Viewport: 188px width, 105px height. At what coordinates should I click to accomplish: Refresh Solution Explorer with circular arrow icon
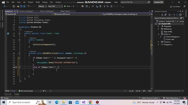tap(177, 15)
